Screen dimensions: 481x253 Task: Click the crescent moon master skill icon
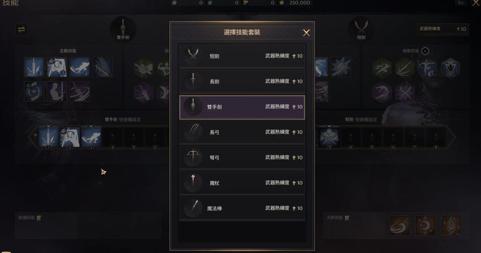[425, 226]
